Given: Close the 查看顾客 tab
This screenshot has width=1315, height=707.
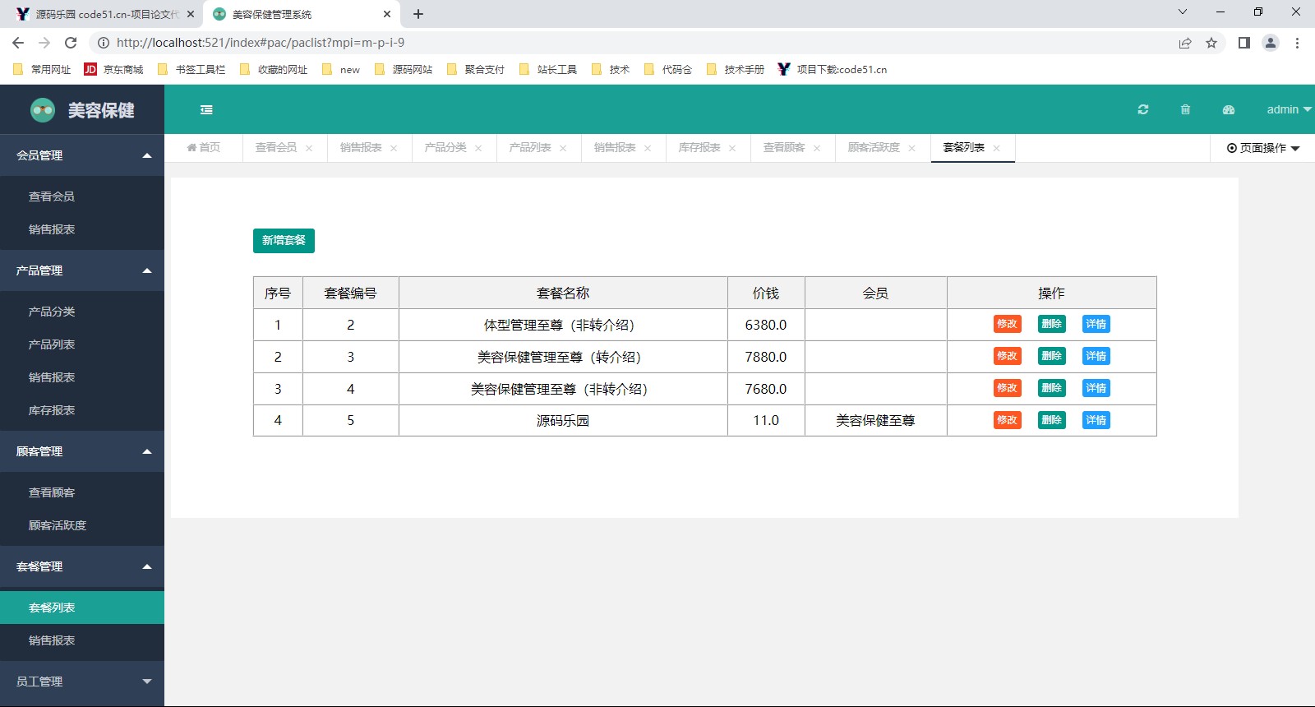Looking at the screenshot, I should tap(817, 148).
